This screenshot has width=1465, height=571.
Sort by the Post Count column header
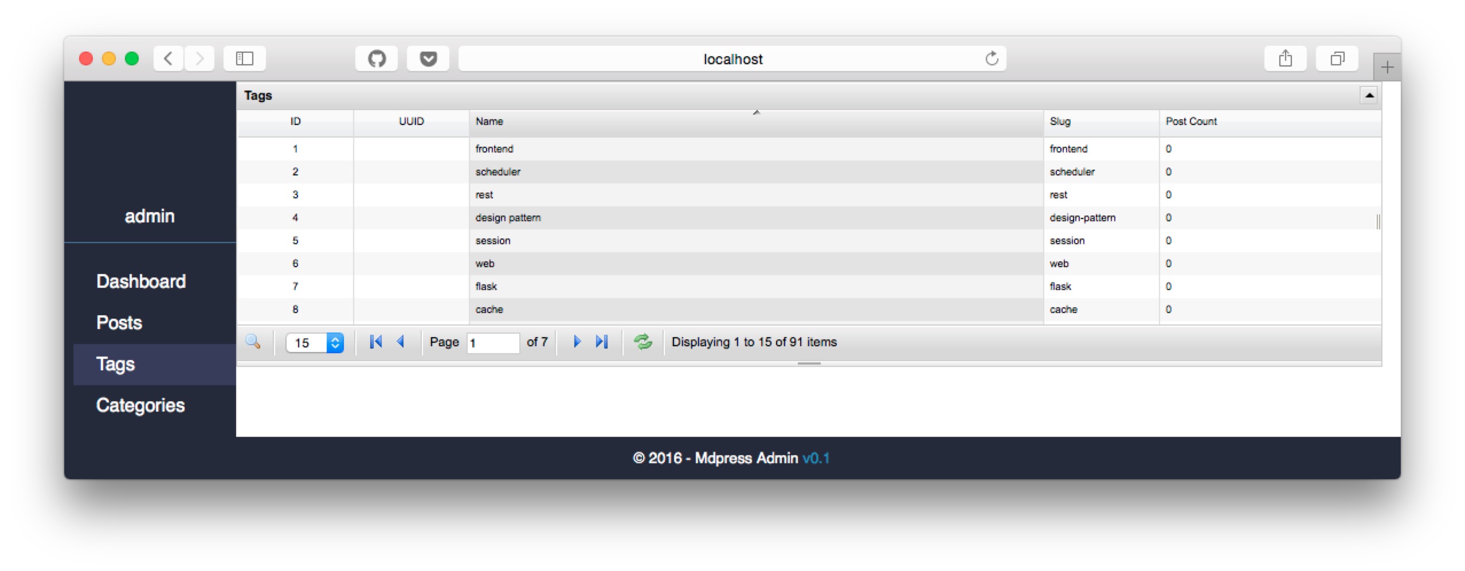[1270, 122]
